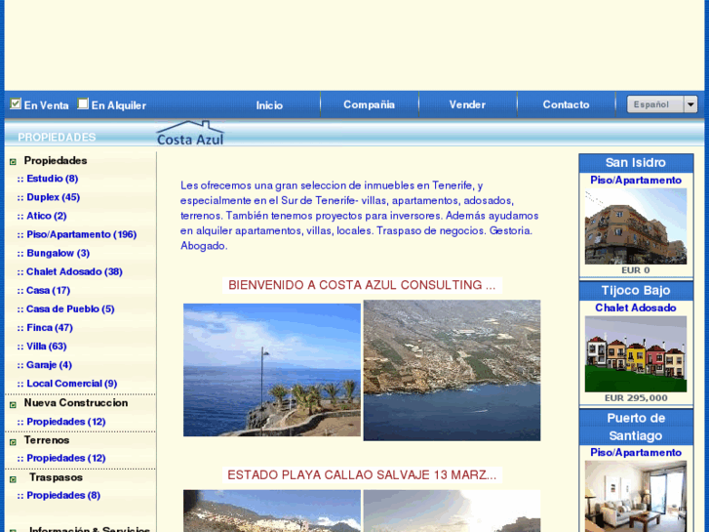Screen dimensions: 709x532
Task: Click the green icon beside Nueva Construccion
Action: (x=13, y=404)
